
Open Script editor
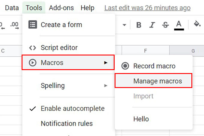click(69, 47)
